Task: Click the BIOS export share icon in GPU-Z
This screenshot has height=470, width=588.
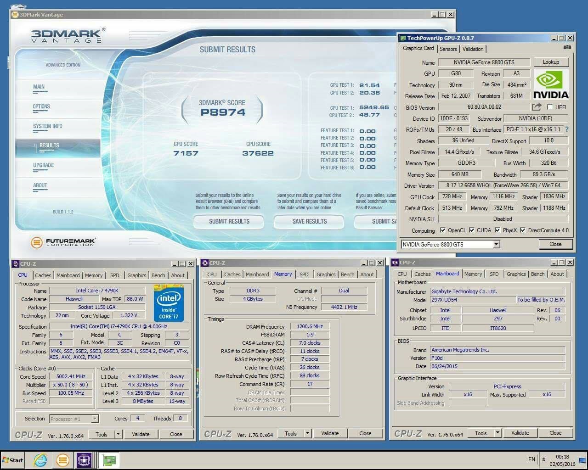Action: 537,107
